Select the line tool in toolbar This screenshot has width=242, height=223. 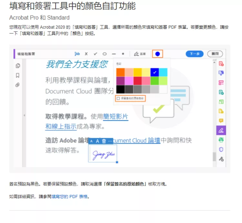114,54
